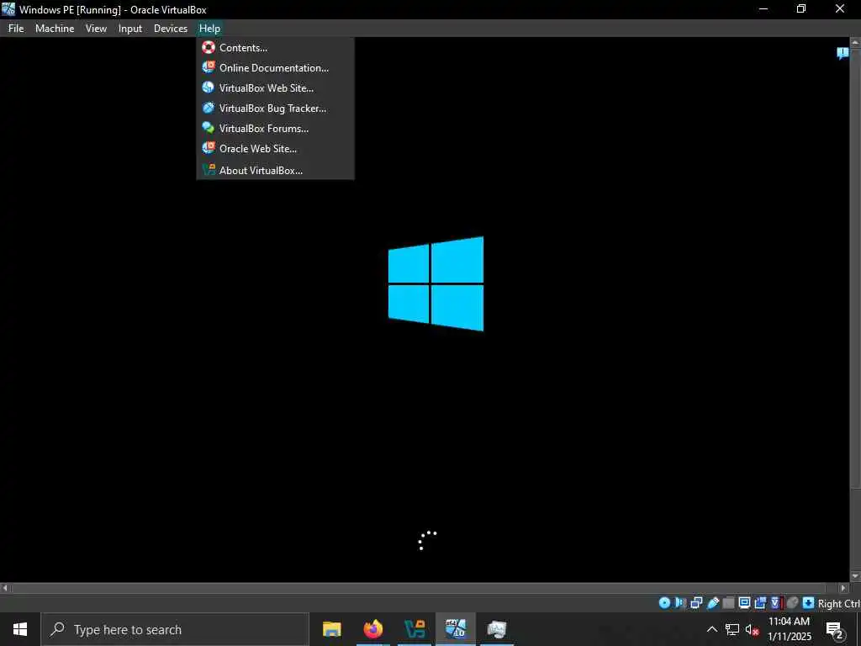The width and height of the screenshot is (861, 646).
Task: Choose Contents... from the Help menu
Action: [x=275, y=48]
